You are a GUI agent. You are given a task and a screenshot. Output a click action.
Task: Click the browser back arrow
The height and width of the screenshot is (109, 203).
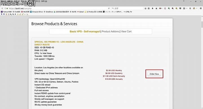2,8
